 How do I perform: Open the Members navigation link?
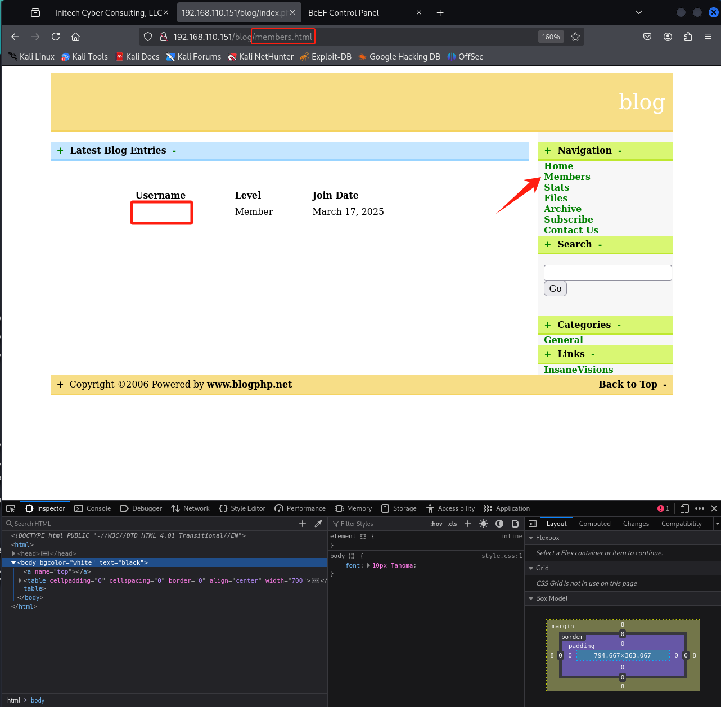pos(567,177)
